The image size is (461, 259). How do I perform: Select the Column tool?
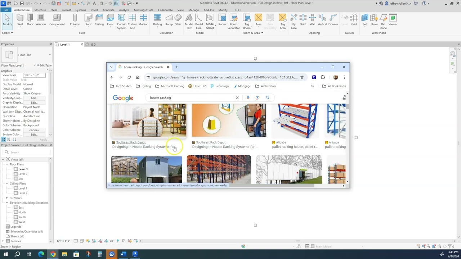[x=75, y=20]
